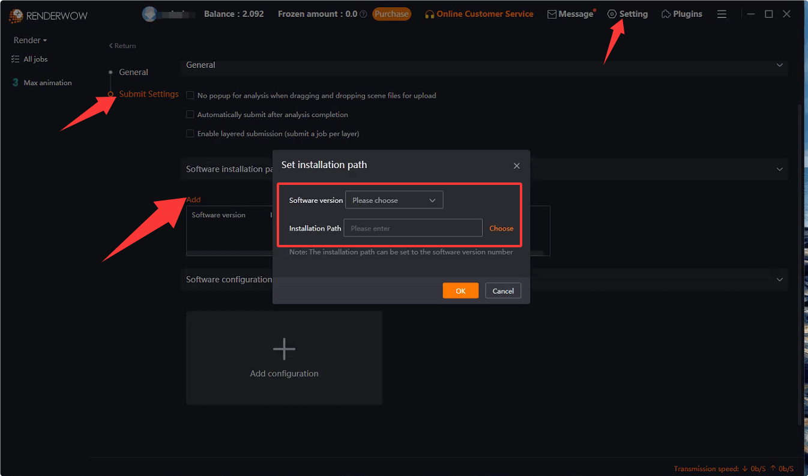808x476 pixels.
Task: Enable no popup for analysis on drag-drop
Action: pyautogui.click(x=190, y=95)
